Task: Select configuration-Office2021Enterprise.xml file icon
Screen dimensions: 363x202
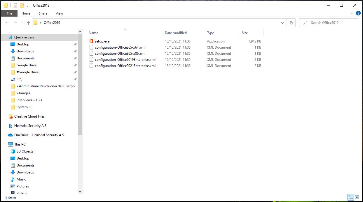Action: point(91,66)
